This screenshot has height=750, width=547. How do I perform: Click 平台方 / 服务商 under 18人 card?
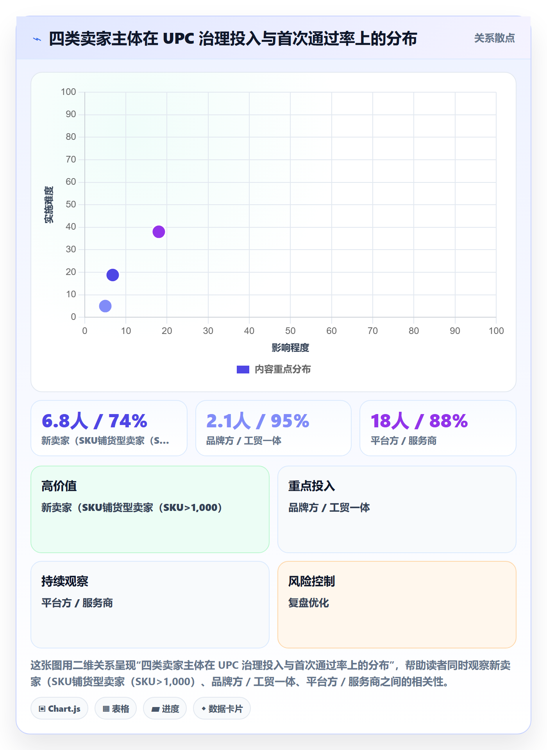click(x=404, y=441)
